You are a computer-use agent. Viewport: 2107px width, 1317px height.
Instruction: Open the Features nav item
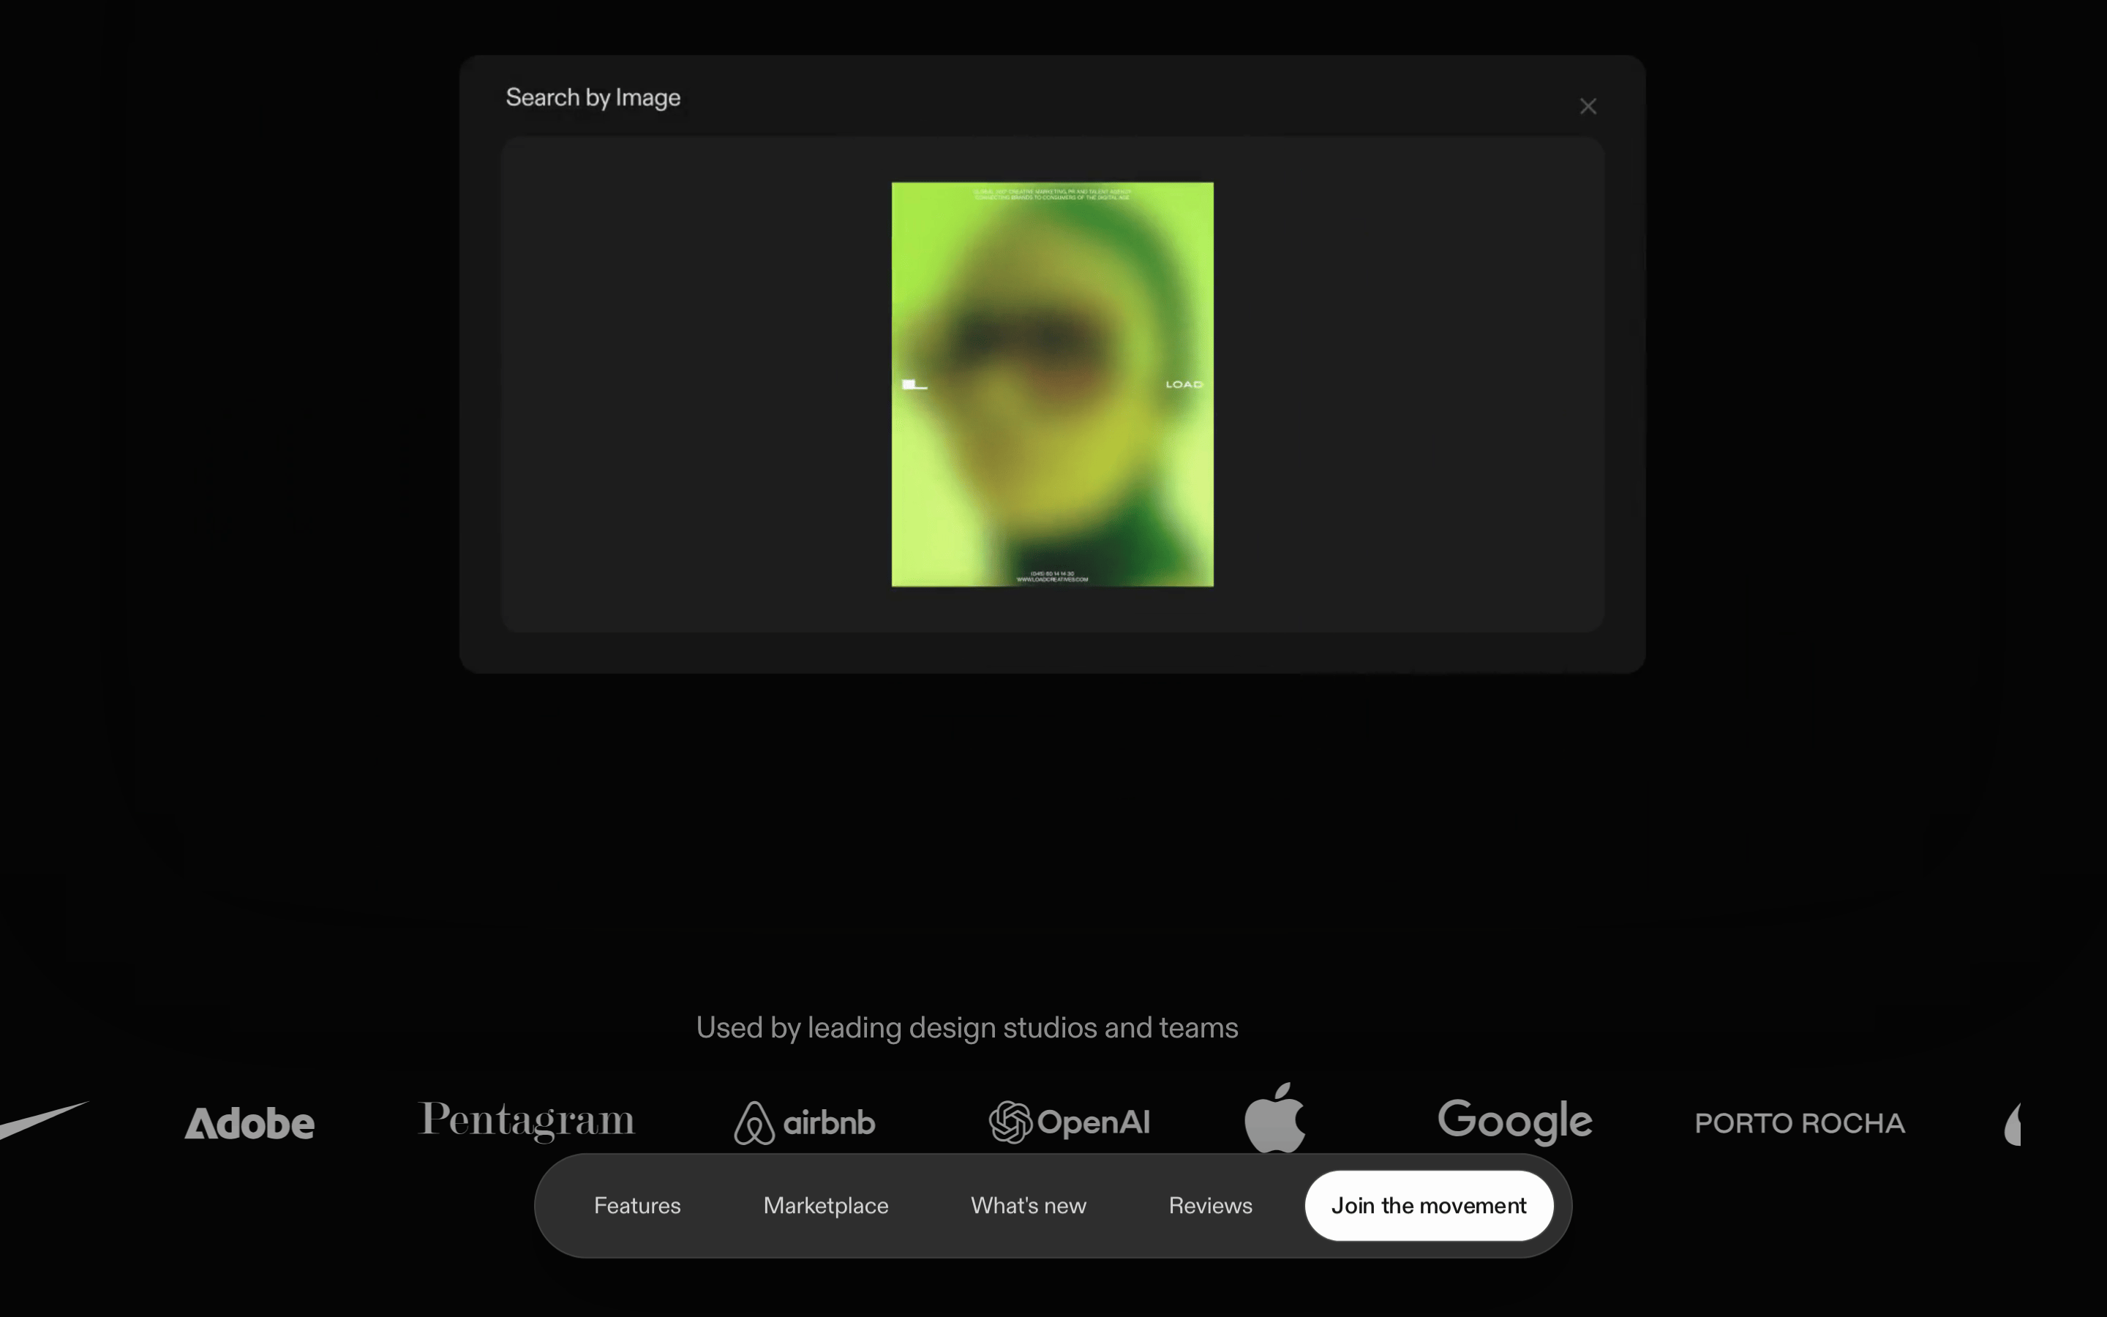[x=637, y=1206]
